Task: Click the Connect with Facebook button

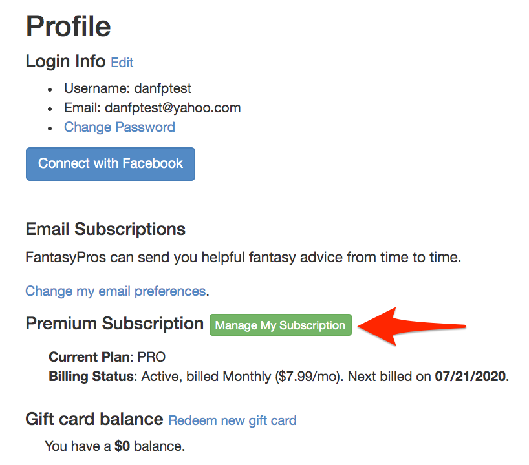Action: click(x=110, y=163)
